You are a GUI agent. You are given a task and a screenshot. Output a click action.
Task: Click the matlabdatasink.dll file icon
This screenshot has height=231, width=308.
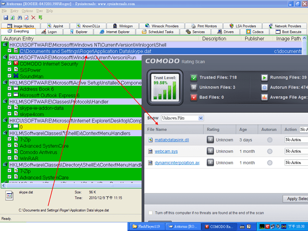150,140
